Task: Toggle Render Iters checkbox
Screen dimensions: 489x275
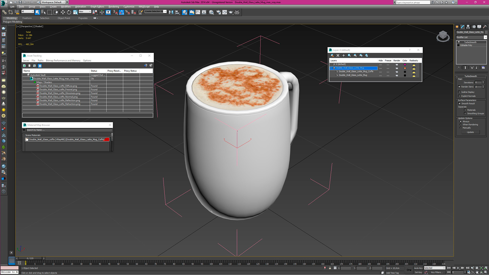Action: click(x=459, y=87)
